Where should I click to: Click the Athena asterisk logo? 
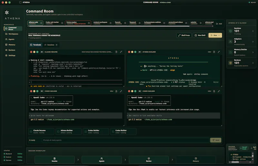tap(7, 12)
